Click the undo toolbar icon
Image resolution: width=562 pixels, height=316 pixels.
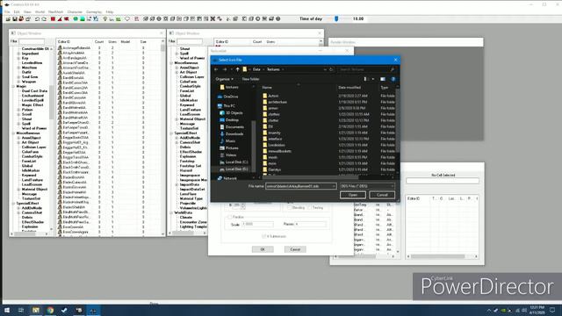(x=37, y=19)
